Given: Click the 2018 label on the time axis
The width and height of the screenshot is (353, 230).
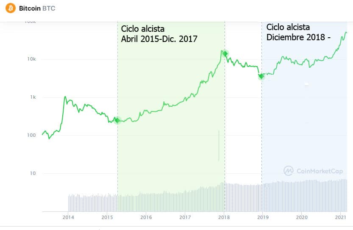Looking at the screenshot, I should click(x=224, y=217).
